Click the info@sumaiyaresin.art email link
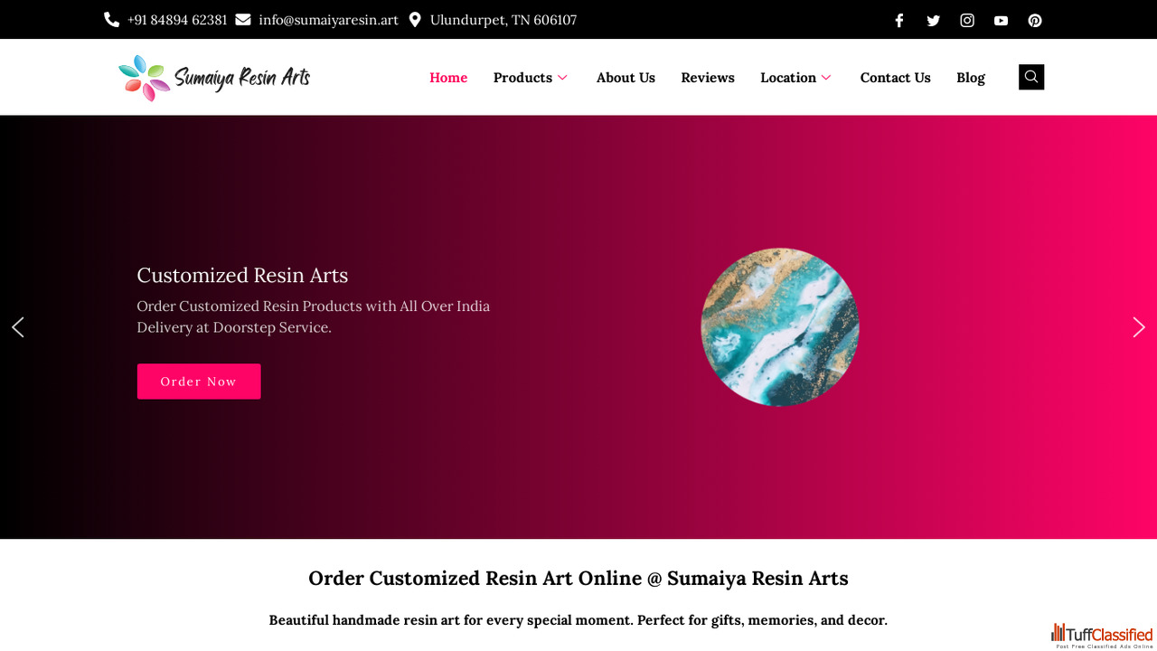Viewport: 1157px width, 651px height. pyautogui.click(x=328, y=20)
